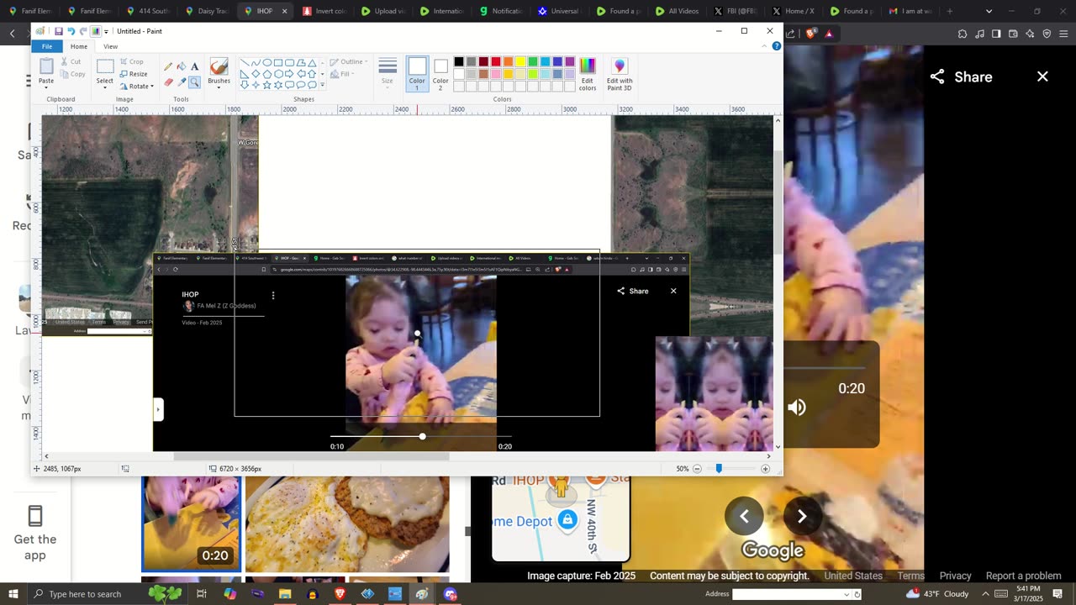Open the Brave browser taskbar icon
The width and height of the screenshot is (1076, 605).
(x=340, y=594)
